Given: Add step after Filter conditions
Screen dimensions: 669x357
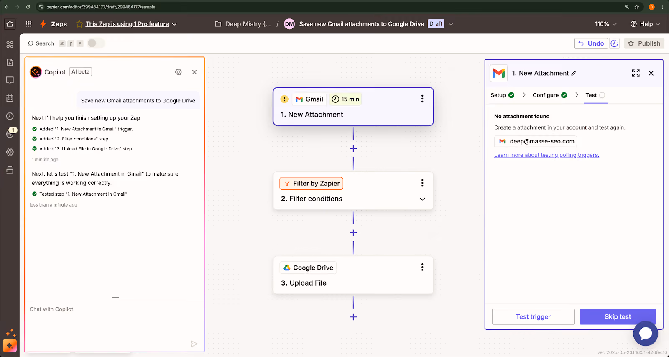Looking at the screenshot, I should pyautogui.click(x=353, y=232).
